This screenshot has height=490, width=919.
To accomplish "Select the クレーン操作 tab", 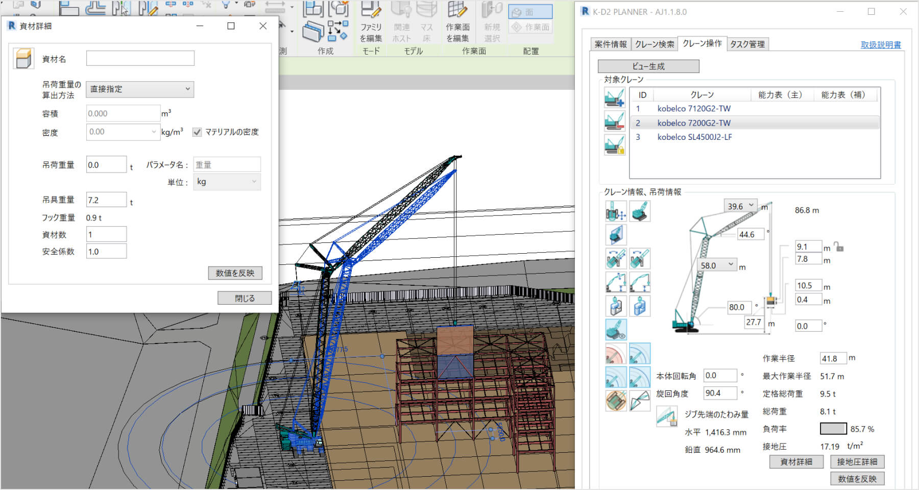I will coord(703,43).
